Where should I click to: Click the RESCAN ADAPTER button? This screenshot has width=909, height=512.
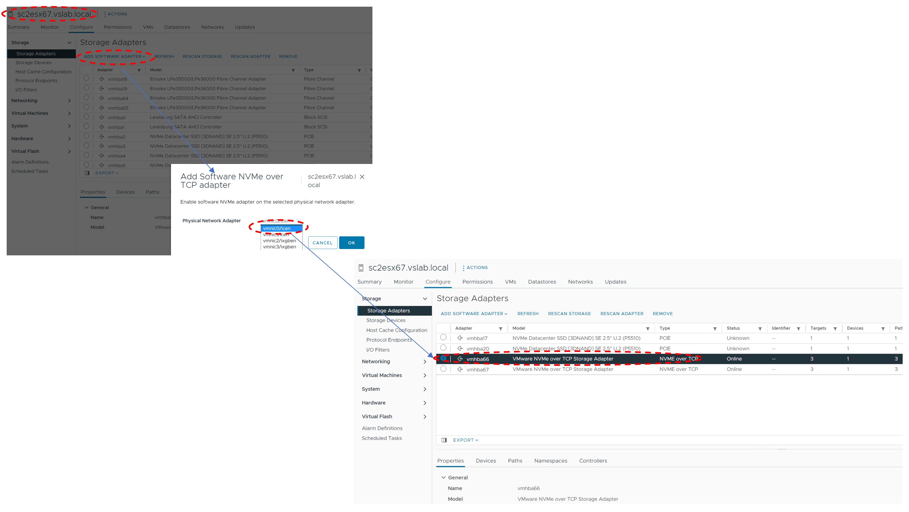(621, 313)
